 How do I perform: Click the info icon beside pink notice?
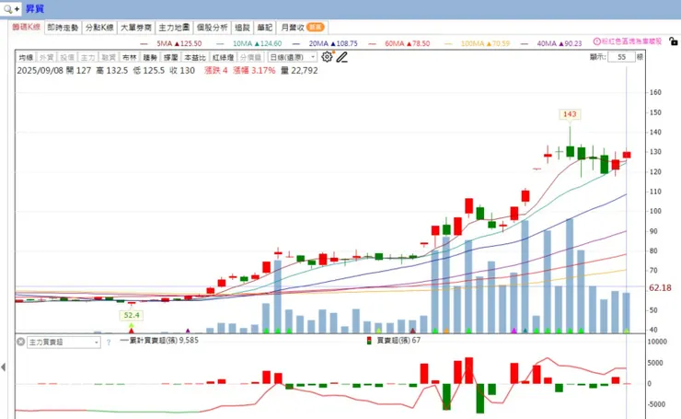tap(596, 41)
